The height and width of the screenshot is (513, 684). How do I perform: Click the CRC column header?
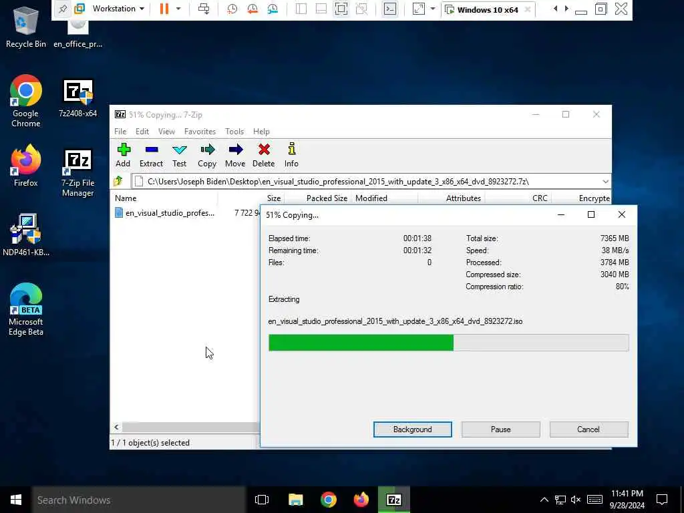(518, 198)
